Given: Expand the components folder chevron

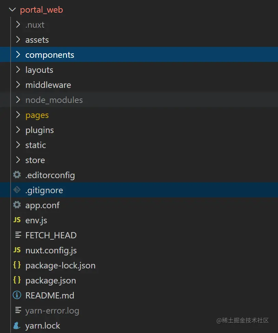Looking at the screenshot, I should [x=18, y=55].
